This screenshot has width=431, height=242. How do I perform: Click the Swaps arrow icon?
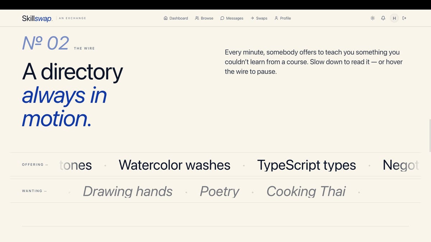[x=252, y=18]
